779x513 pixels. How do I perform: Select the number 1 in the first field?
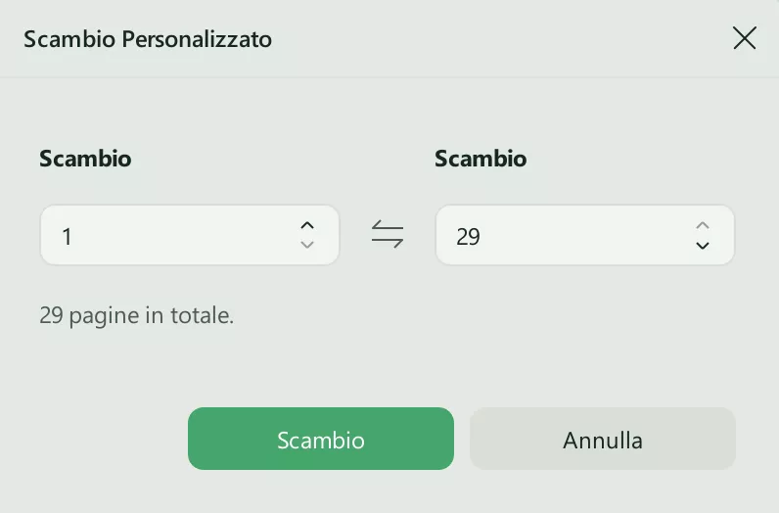click(x=67, y=236)
